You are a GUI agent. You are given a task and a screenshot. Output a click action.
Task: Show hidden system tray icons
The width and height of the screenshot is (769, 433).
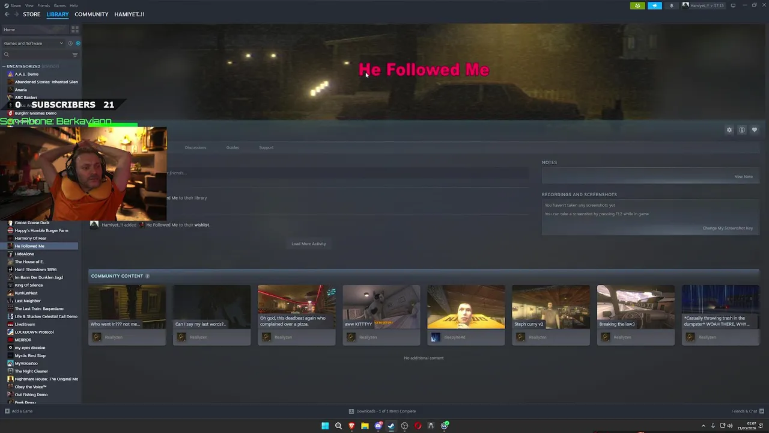[704, 426]
